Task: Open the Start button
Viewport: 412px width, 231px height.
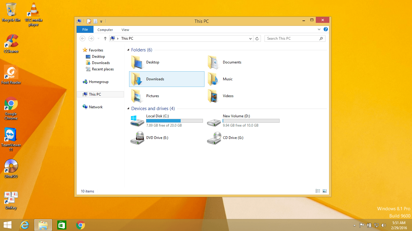Action: pyautogui.click(x=7, y=225)
